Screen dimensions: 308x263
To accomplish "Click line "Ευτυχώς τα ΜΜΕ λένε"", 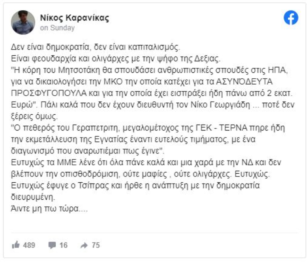I will coord(146,163).
